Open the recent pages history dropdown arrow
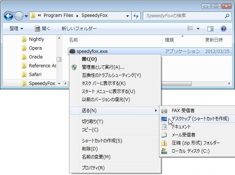The image size is (235, 175). point(26,16)
